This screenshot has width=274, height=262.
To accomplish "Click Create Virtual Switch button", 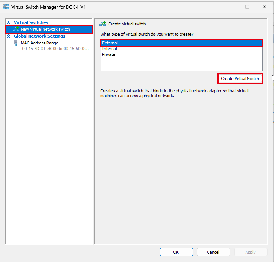I will pyautogui.click(x=240, y=79).
